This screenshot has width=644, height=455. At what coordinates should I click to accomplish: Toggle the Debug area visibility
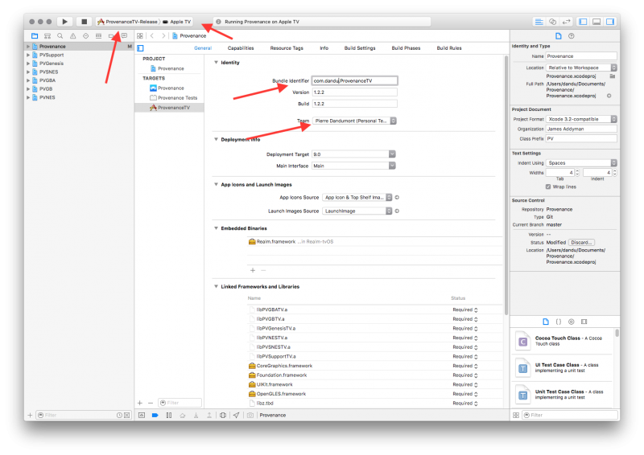pyautogui.click(x=597, y=22)
